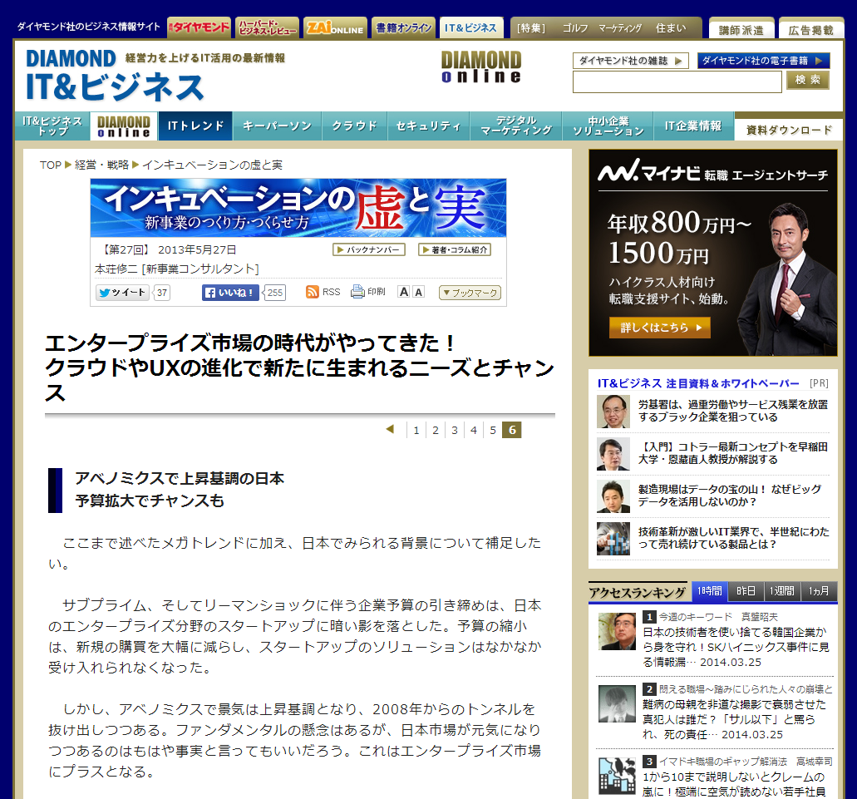Open ranking 3 article 1から10まで説明しないと
The width and height of the screenshot is (857, 799).
pyautogui.click(x=733, y=784)
